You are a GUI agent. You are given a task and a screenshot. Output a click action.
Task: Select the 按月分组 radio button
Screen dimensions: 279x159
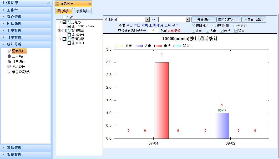pyautogui.click(x=214, y=26)
